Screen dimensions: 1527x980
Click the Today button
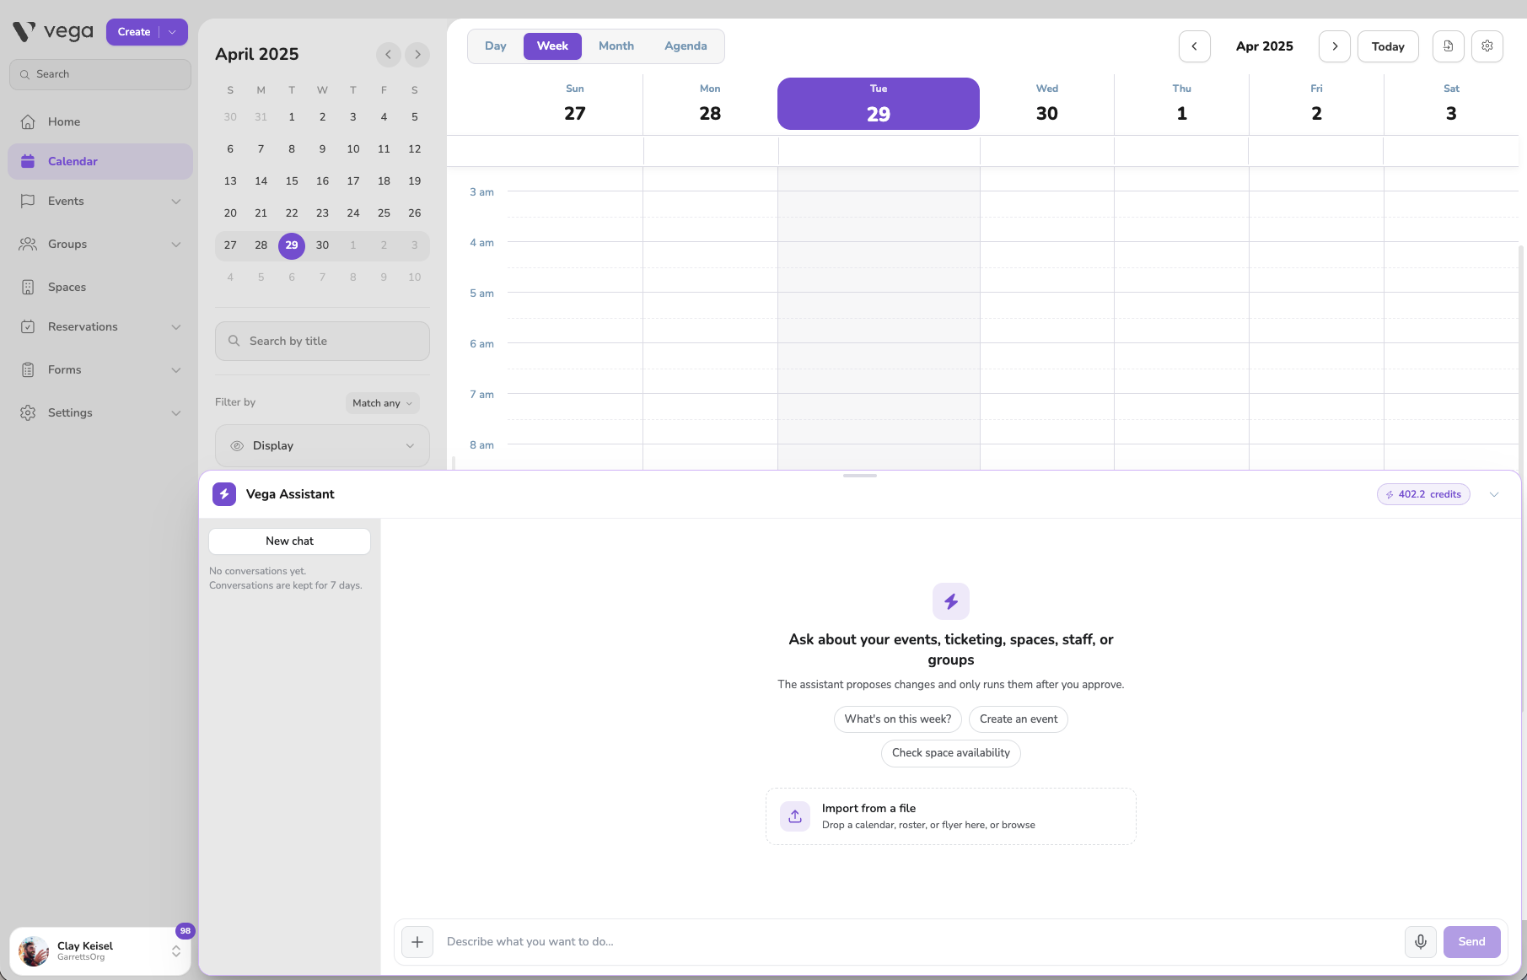coord(1388,46)
